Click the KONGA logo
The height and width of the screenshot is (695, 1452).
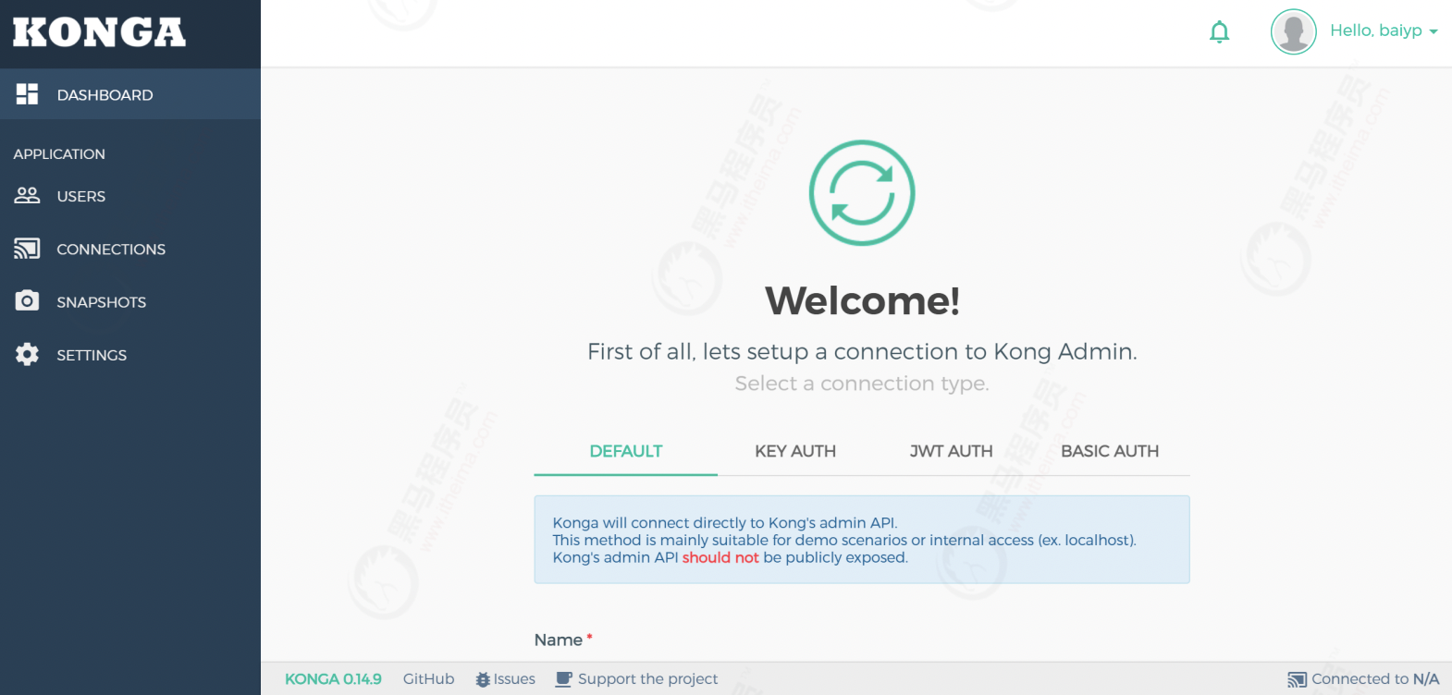99,32
